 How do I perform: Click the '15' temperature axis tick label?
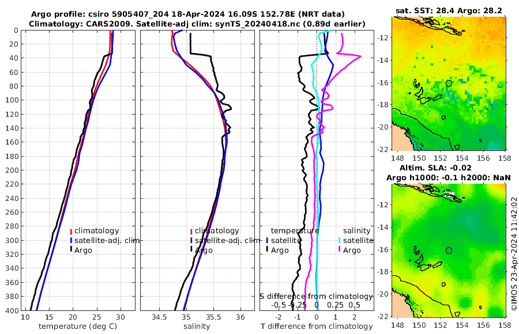(x=48, y=317)
